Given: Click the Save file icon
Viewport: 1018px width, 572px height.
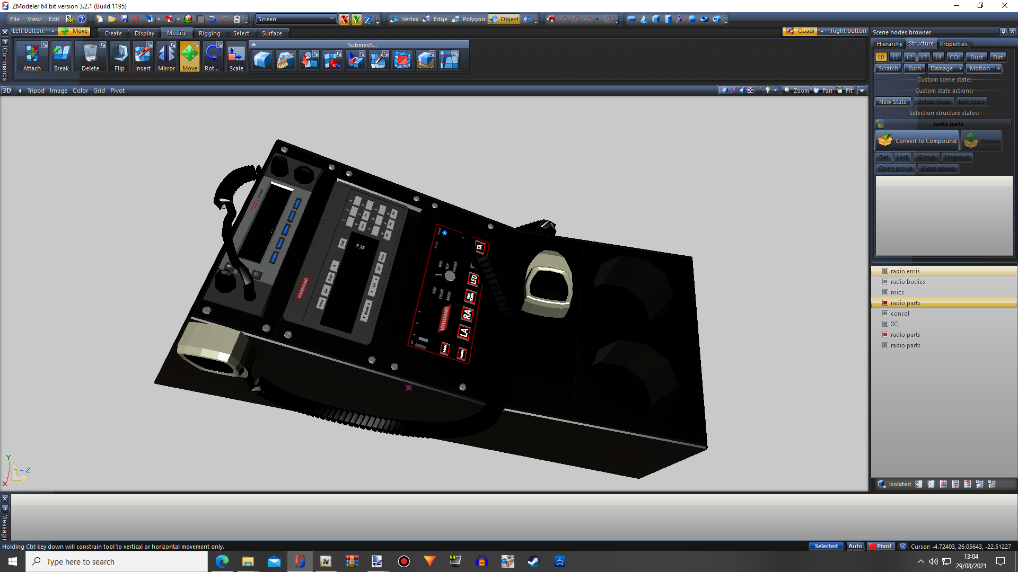Looking at the screenshot, I should coord(125,19).
